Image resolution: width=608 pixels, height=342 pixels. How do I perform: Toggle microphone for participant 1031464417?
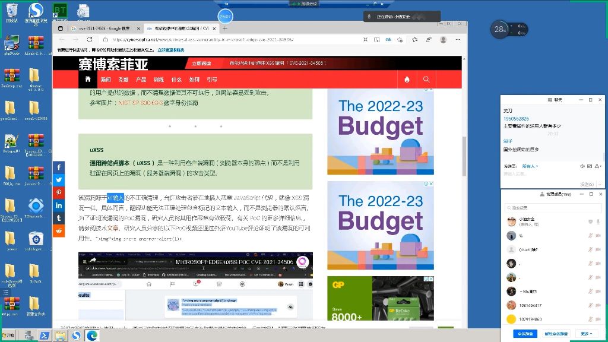[x=591, y=305]
